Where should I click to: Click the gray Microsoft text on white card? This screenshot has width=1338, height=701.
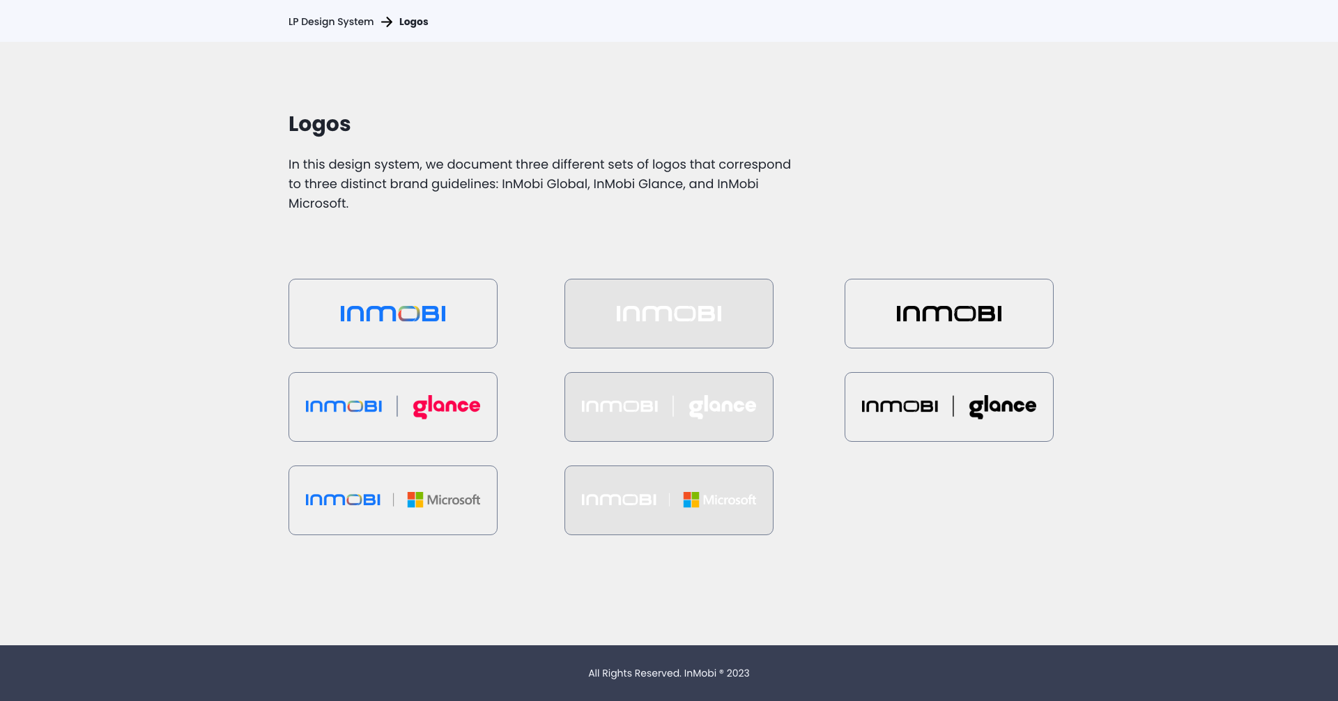click(x=454, y=500)
